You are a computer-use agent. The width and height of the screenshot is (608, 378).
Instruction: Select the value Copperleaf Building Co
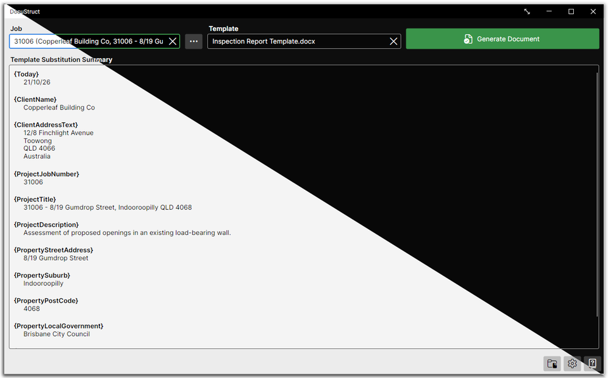click(x=59, y=108)
